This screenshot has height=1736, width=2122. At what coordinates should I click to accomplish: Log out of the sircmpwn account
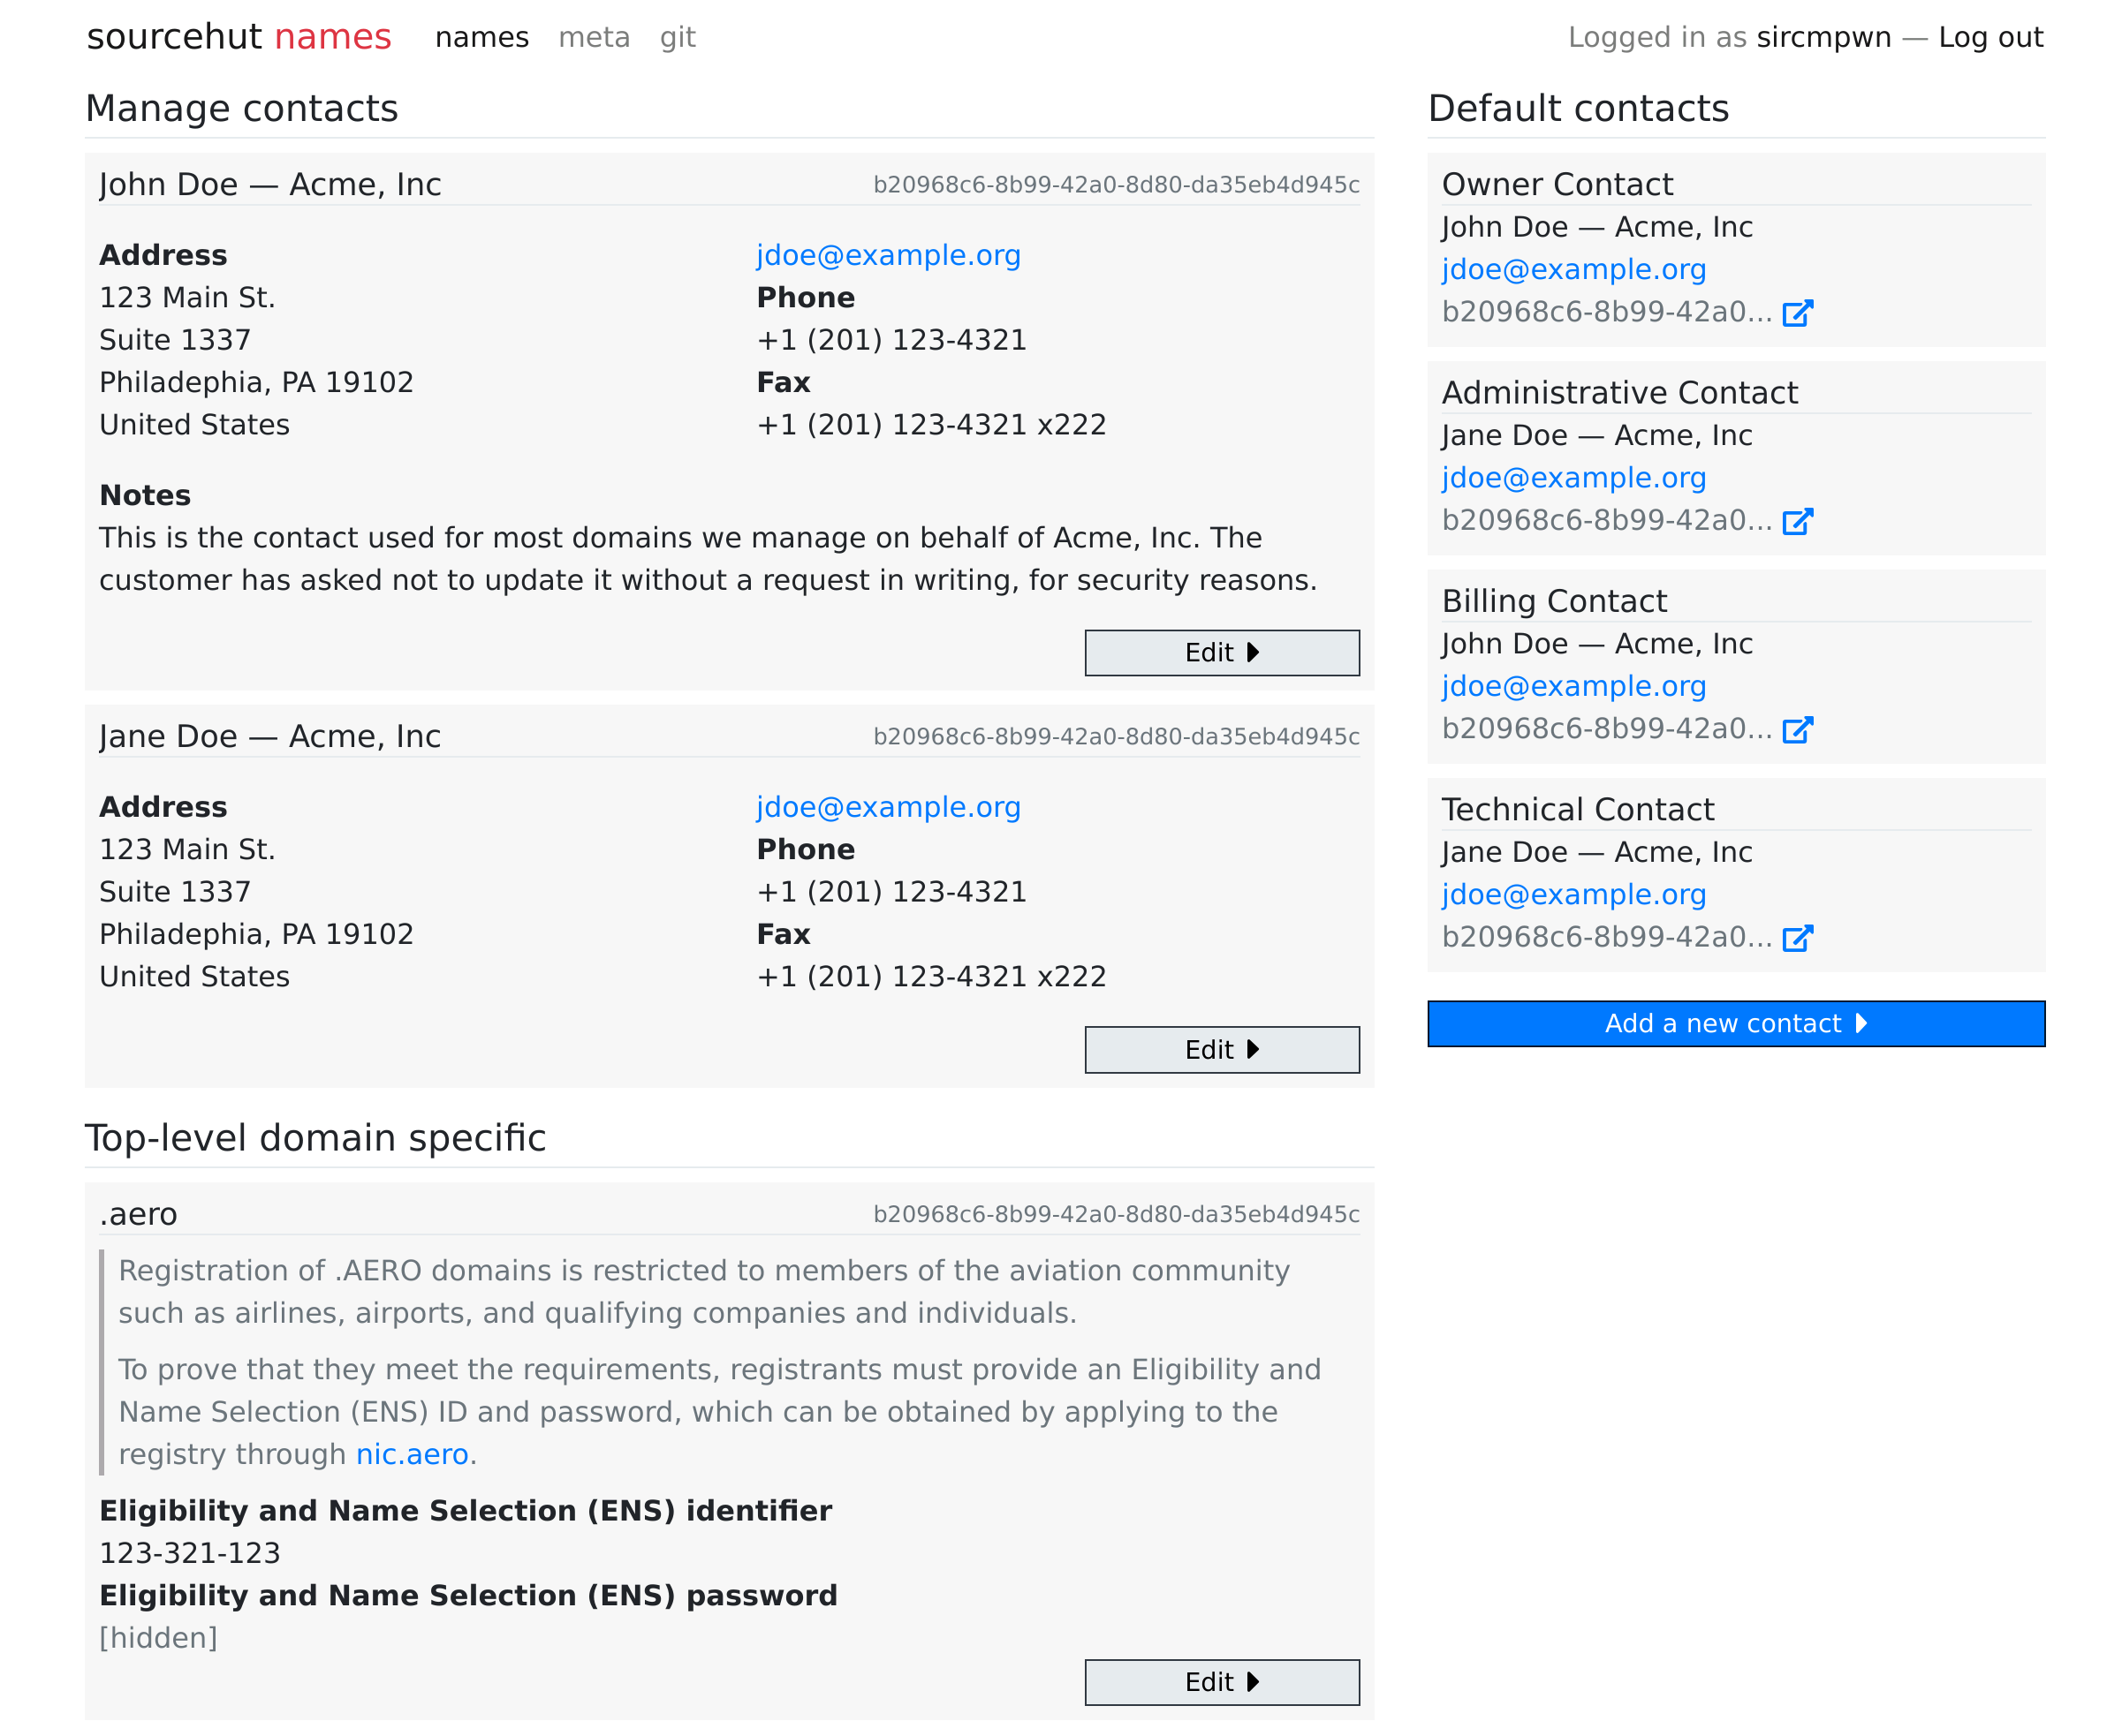coord(1990,37)
